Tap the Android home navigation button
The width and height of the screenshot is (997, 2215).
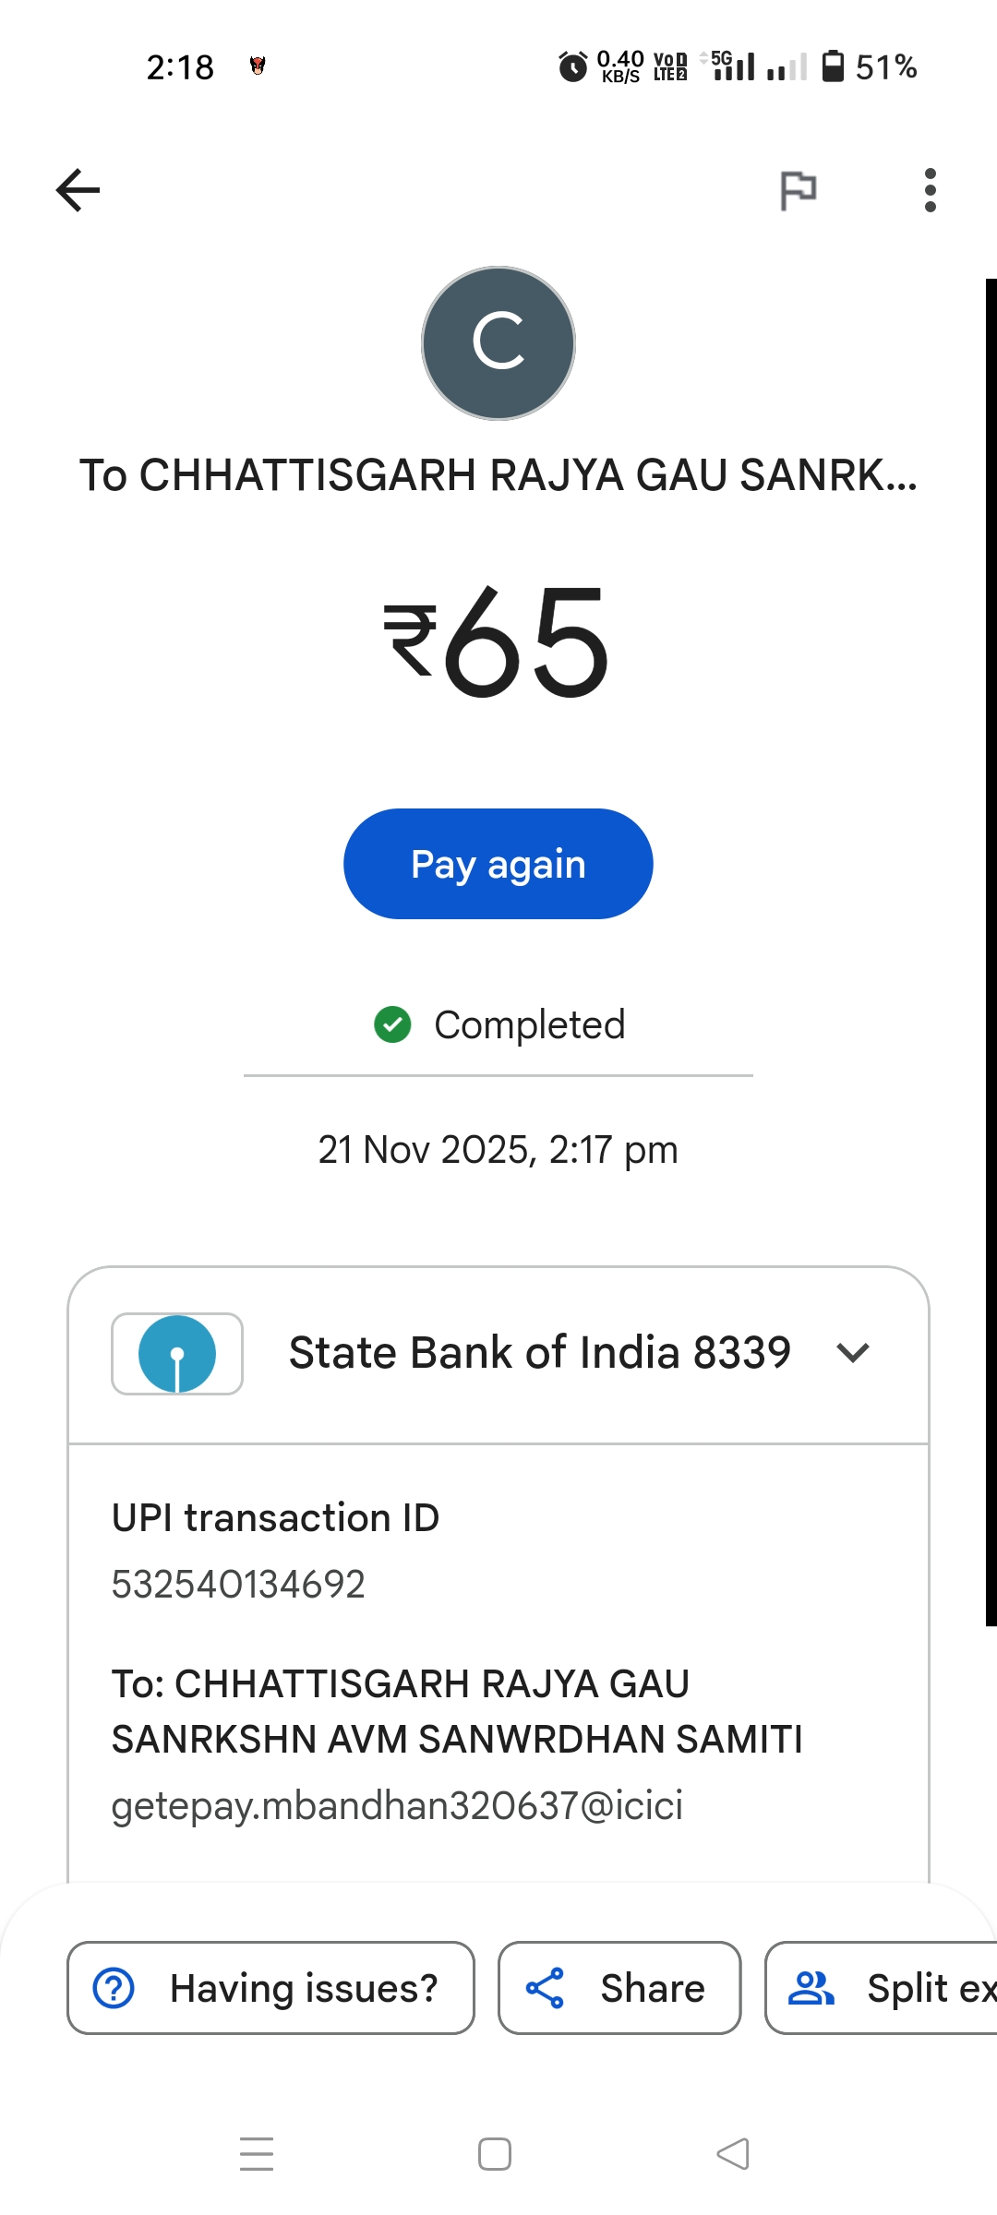(x=495, y=2154)
